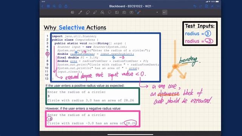242x136 pixels.
Task: Tap the Wi-Fi indicator in status bar
Action: coord(209,2)
